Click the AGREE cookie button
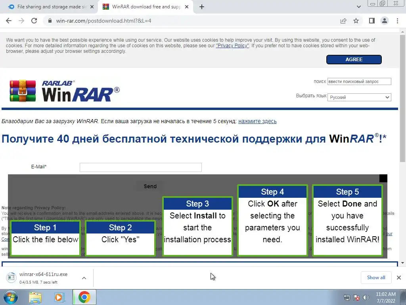 click(354, 60)
